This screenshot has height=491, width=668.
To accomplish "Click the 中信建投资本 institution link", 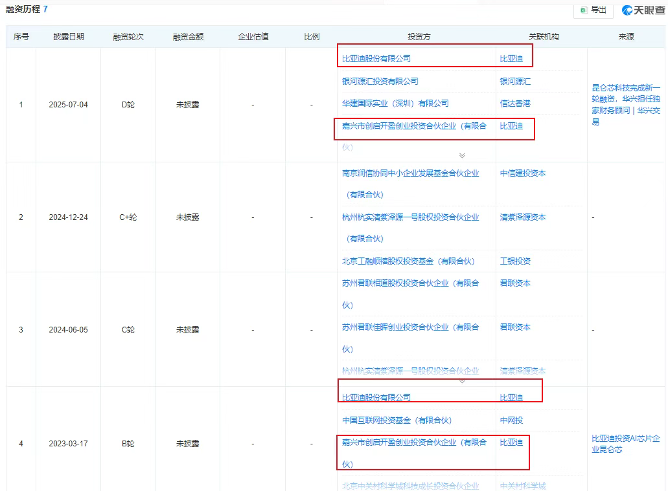I will (522, 173).
